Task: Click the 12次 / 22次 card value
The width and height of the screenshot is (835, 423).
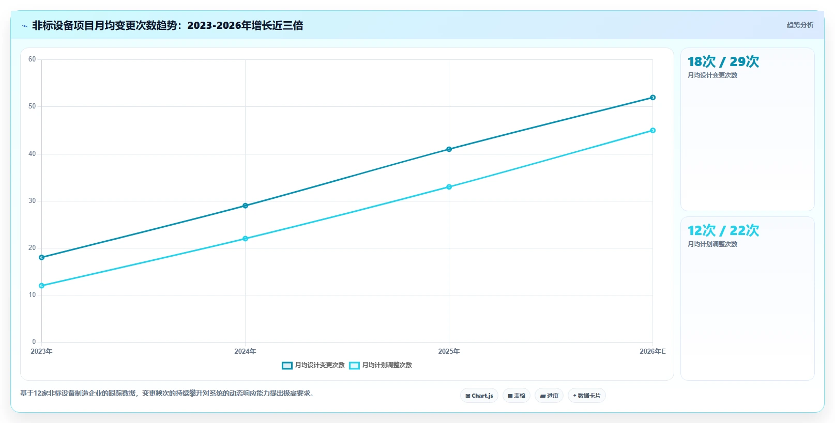Action: click(x=723, y=230)
